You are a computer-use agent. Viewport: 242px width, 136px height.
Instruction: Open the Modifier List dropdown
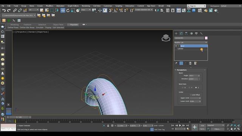191,42
